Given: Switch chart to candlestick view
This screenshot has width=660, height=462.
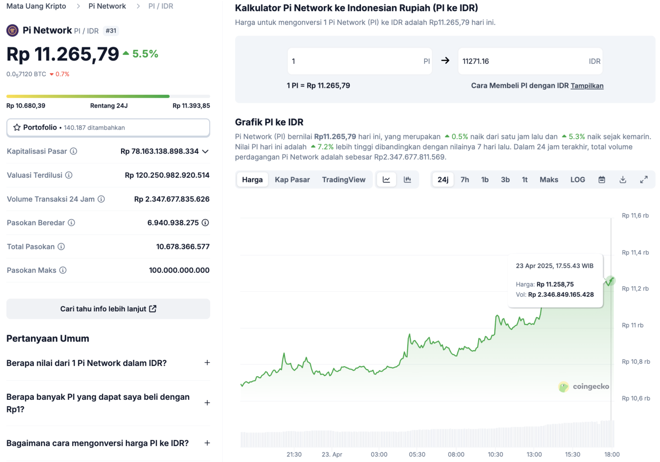Looking at the screenshot, I should 407,179.
